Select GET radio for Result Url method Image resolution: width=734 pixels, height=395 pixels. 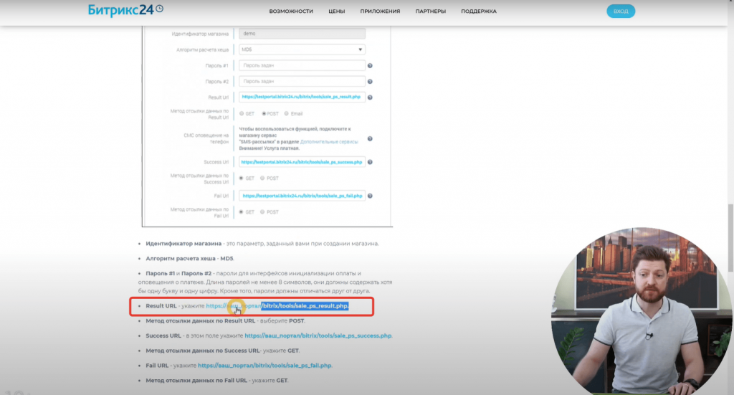pos(242,114)
